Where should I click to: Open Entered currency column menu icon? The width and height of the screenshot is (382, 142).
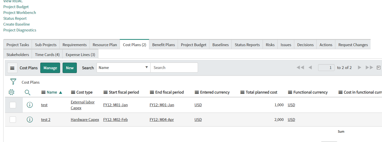(197, 92)
